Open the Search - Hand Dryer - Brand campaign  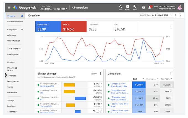119,105
